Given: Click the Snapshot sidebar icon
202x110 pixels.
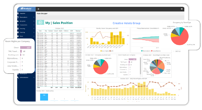Looking at the screenshot, I should point(18,13).
